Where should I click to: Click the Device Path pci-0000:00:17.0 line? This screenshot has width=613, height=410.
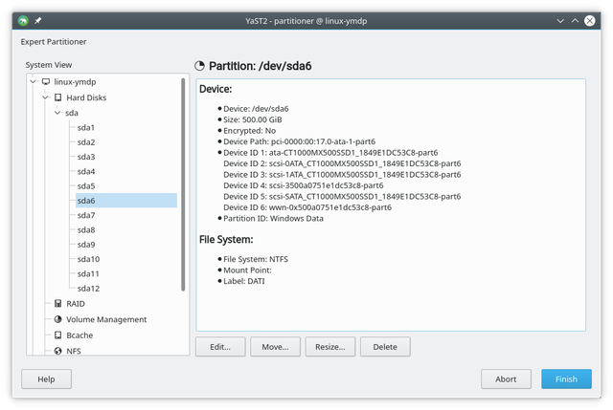[300, 141]
